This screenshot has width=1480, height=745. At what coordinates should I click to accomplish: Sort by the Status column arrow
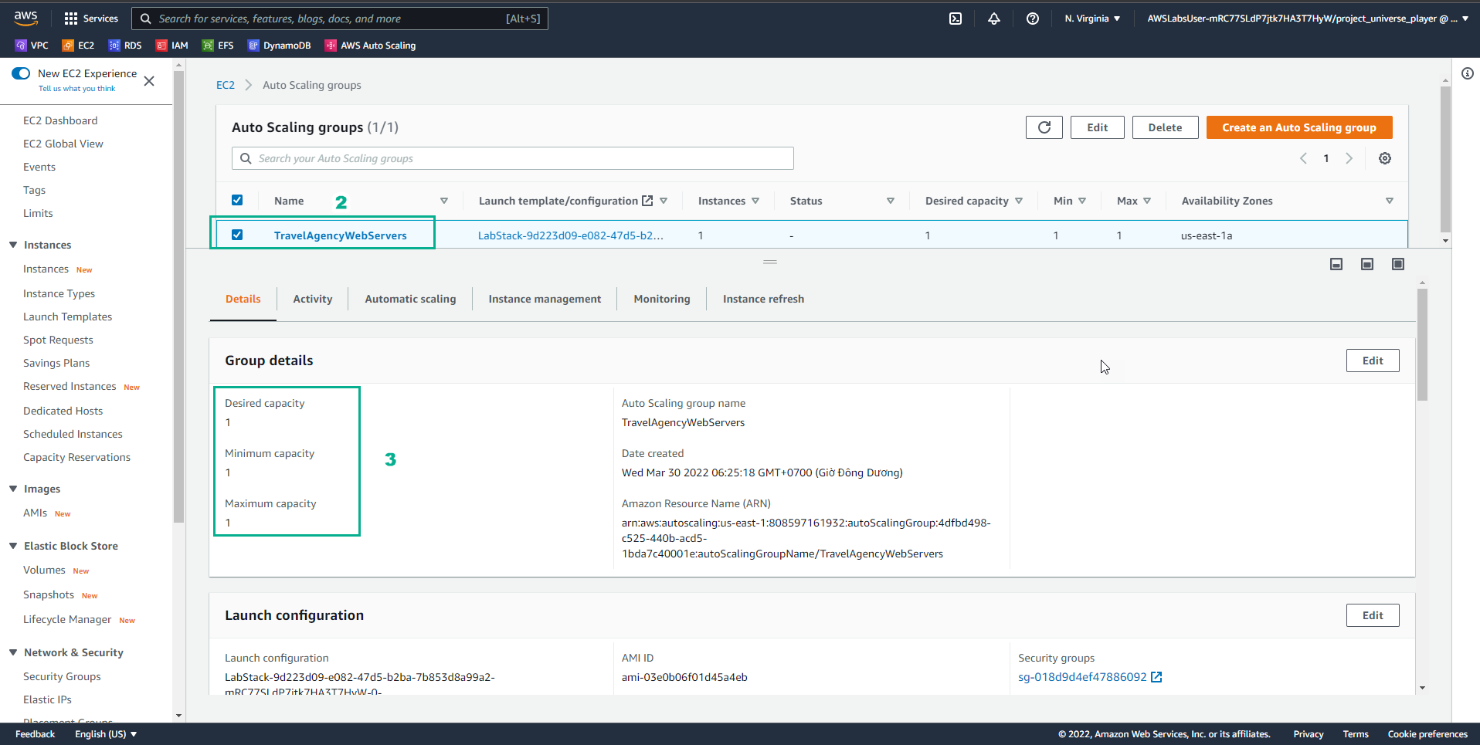(891, 201)
